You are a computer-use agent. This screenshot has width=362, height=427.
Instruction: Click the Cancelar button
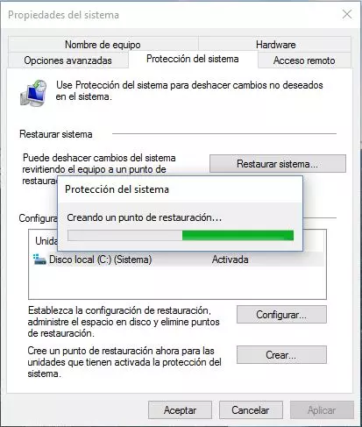point(251,410)
